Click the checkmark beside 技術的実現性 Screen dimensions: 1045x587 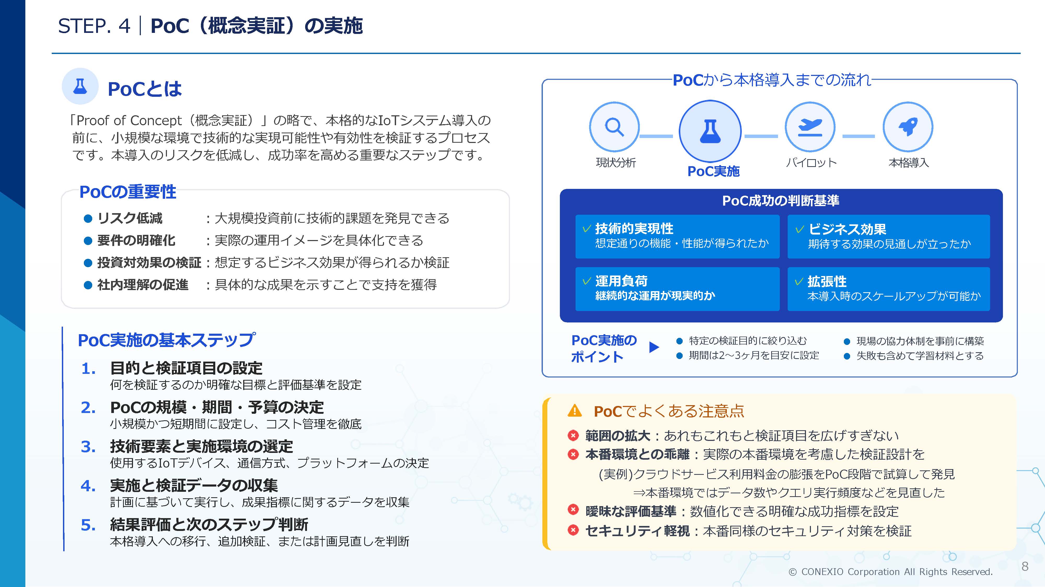click(x=587, y=229)
